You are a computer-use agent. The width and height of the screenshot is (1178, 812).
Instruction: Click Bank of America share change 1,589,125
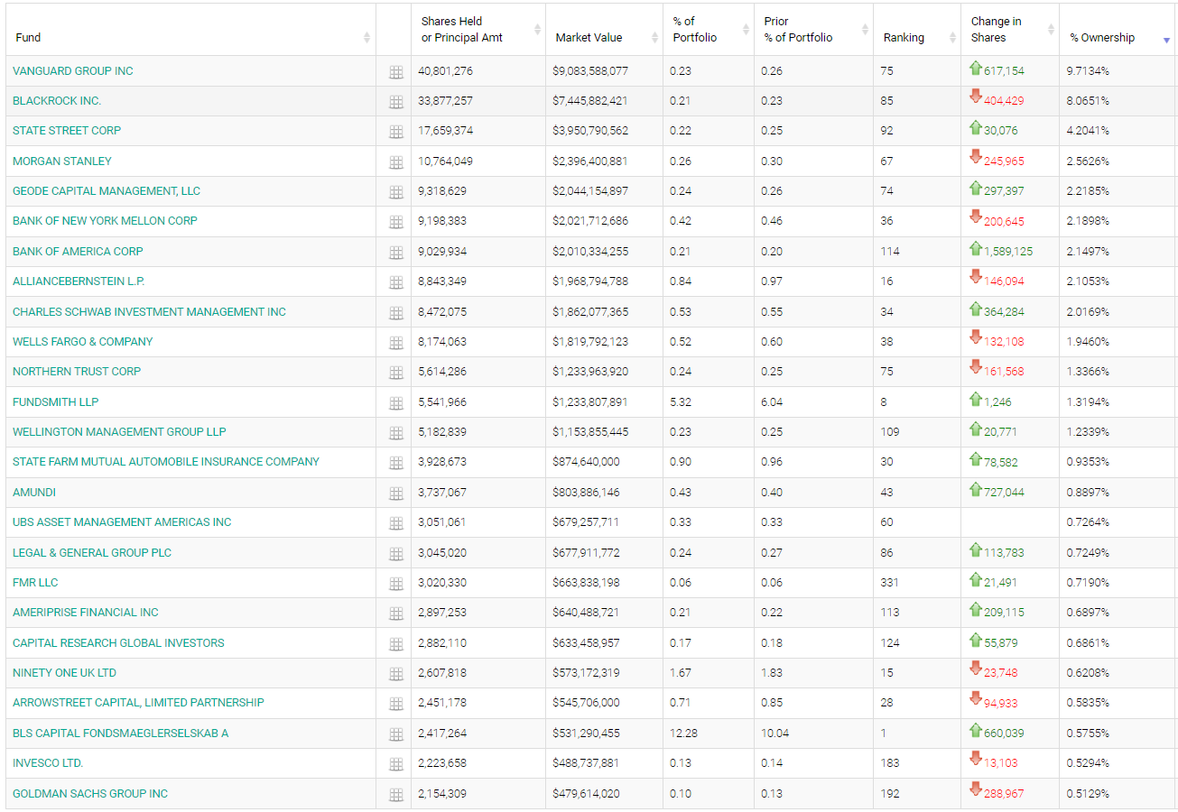[x=1008, y=252]
